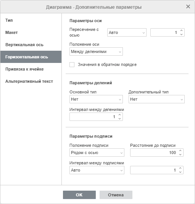Expand the 'Дополнительный тип' dropdown
This screenshot has height=204, width=195.
tap(156, 99)
